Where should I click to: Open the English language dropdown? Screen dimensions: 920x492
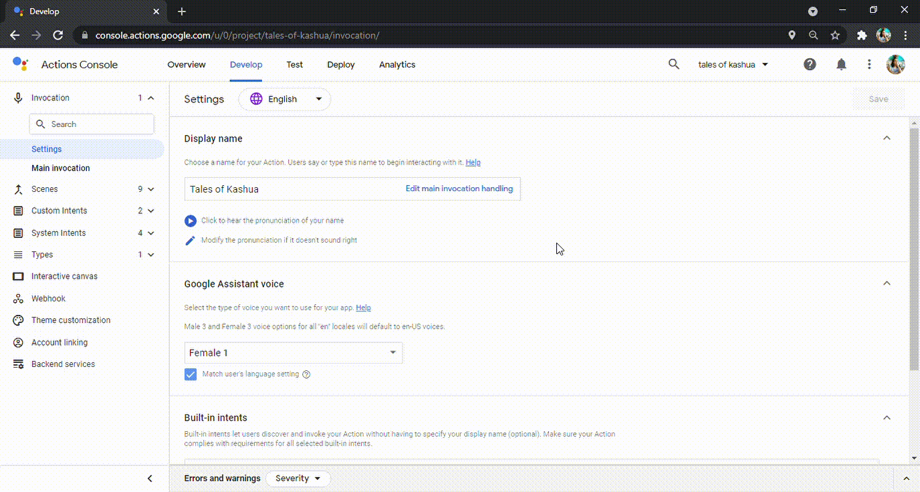coord(285,99)
